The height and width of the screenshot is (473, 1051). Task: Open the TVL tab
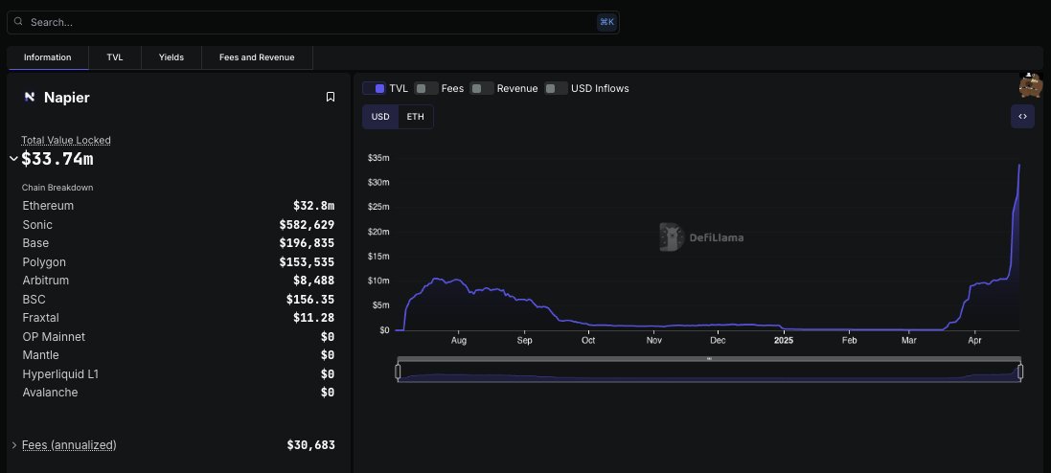pyautogui.click(x=115, y=57)
